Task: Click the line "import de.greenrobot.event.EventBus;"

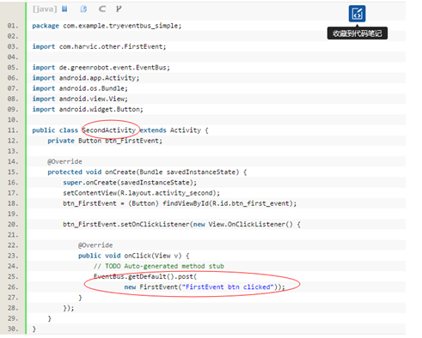Action: (x=101, y=68)
